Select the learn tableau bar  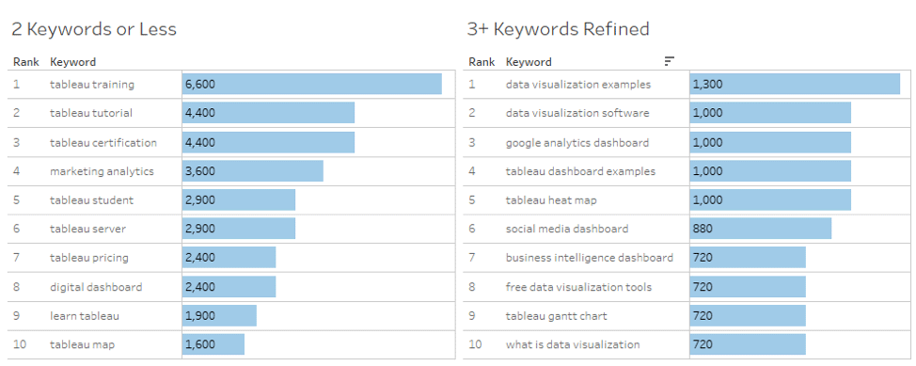[219, 316]
